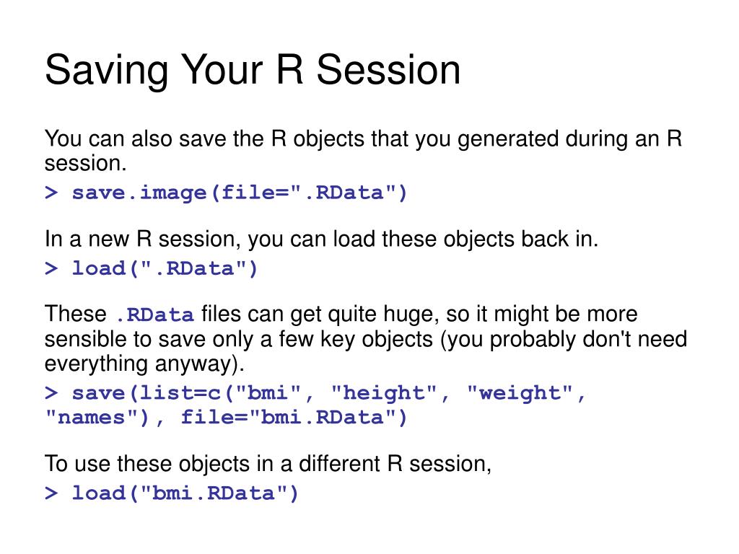Screen dimensions: 739x554
Task: Click the text 'sensible to save only a few key objects'
Action: tap(239, 339)
